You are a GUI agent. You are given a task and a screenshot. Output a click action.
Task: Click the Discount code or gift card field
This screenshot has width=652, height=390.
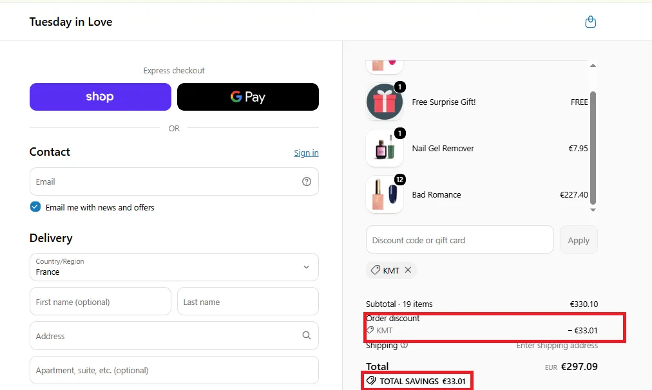coord(460,239)
